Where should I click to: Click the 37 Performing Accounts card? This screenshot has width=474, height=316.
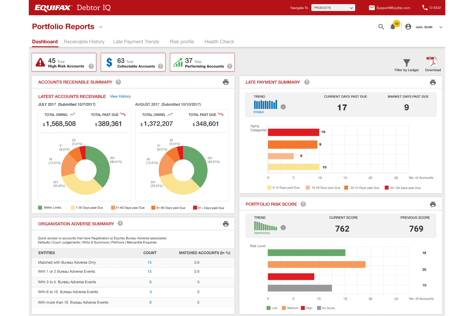[x=202, y=62]
